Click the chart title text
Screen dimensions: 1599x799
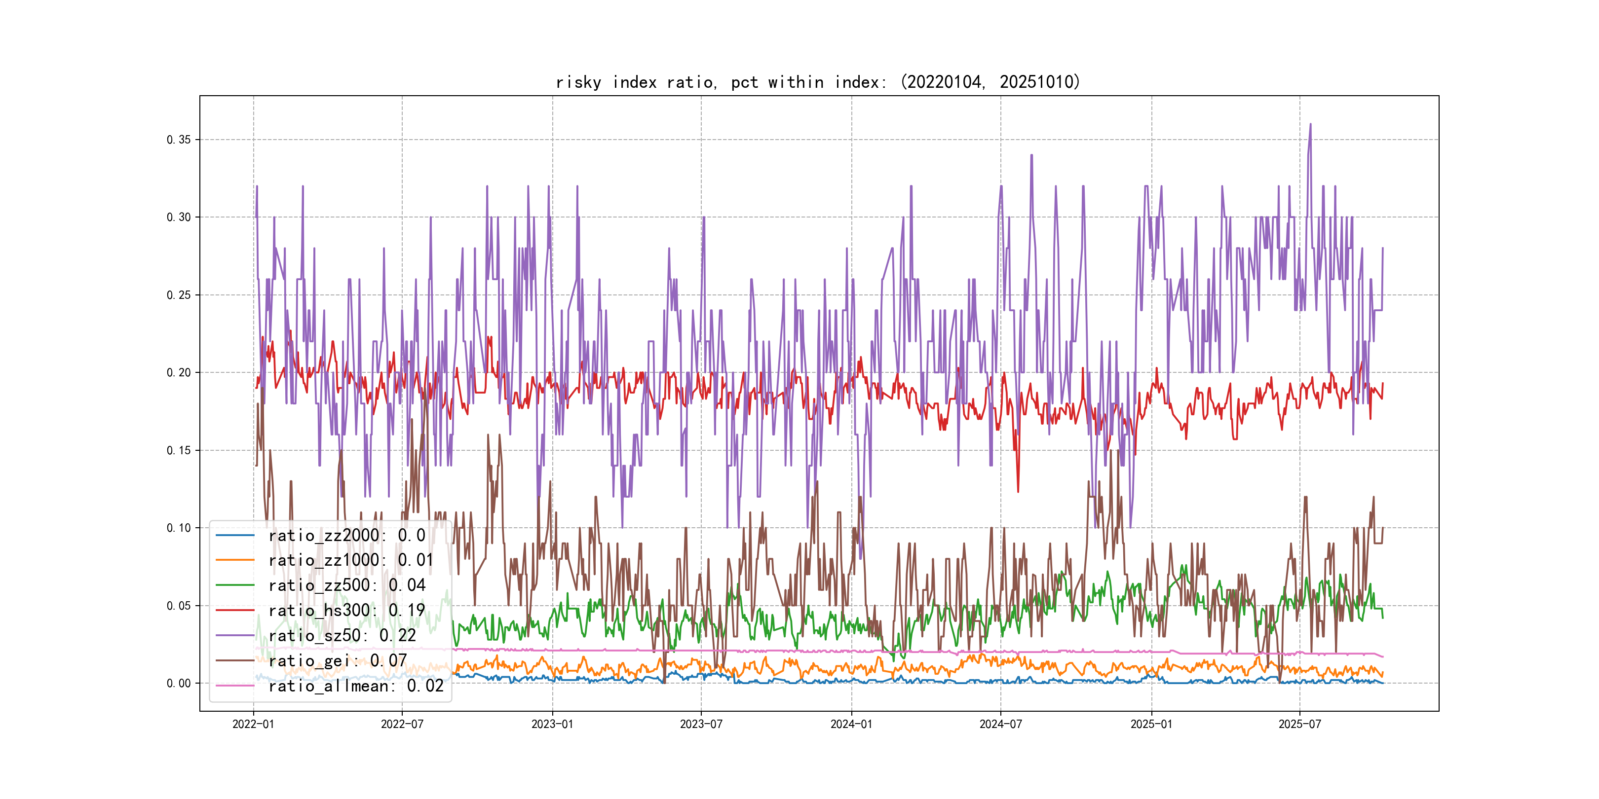pyautogui.click(x=817, y=82)
